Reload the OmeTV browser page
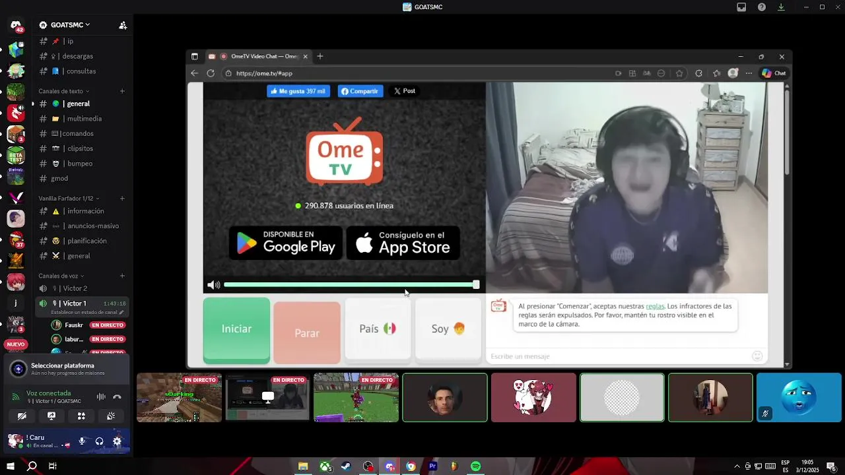 click(211, 73)
